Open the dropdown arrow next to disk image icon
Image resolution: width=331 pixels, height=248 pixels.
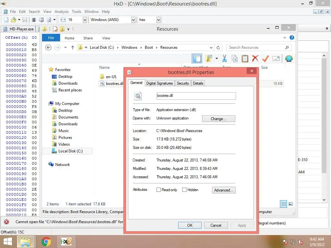(54, 20)
